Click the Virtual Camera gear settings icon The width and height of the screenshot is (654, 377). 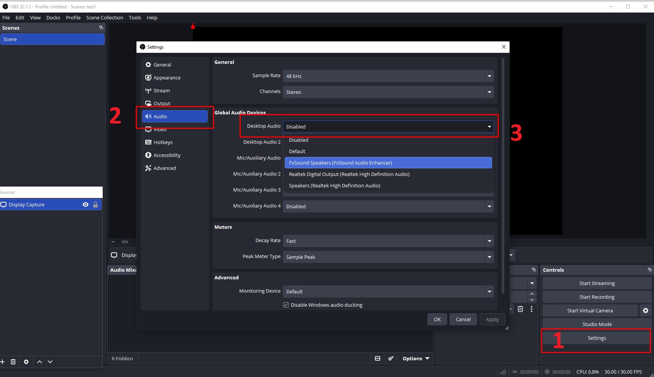pos(645,310)
